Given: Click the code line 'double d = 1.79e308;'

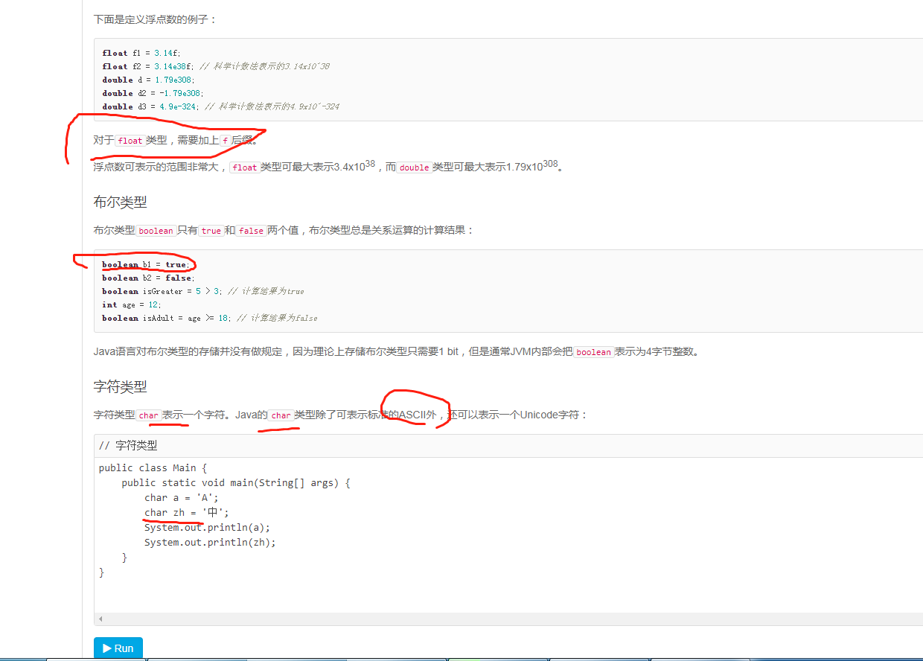Looking at the screenshot, I should 147,80.
